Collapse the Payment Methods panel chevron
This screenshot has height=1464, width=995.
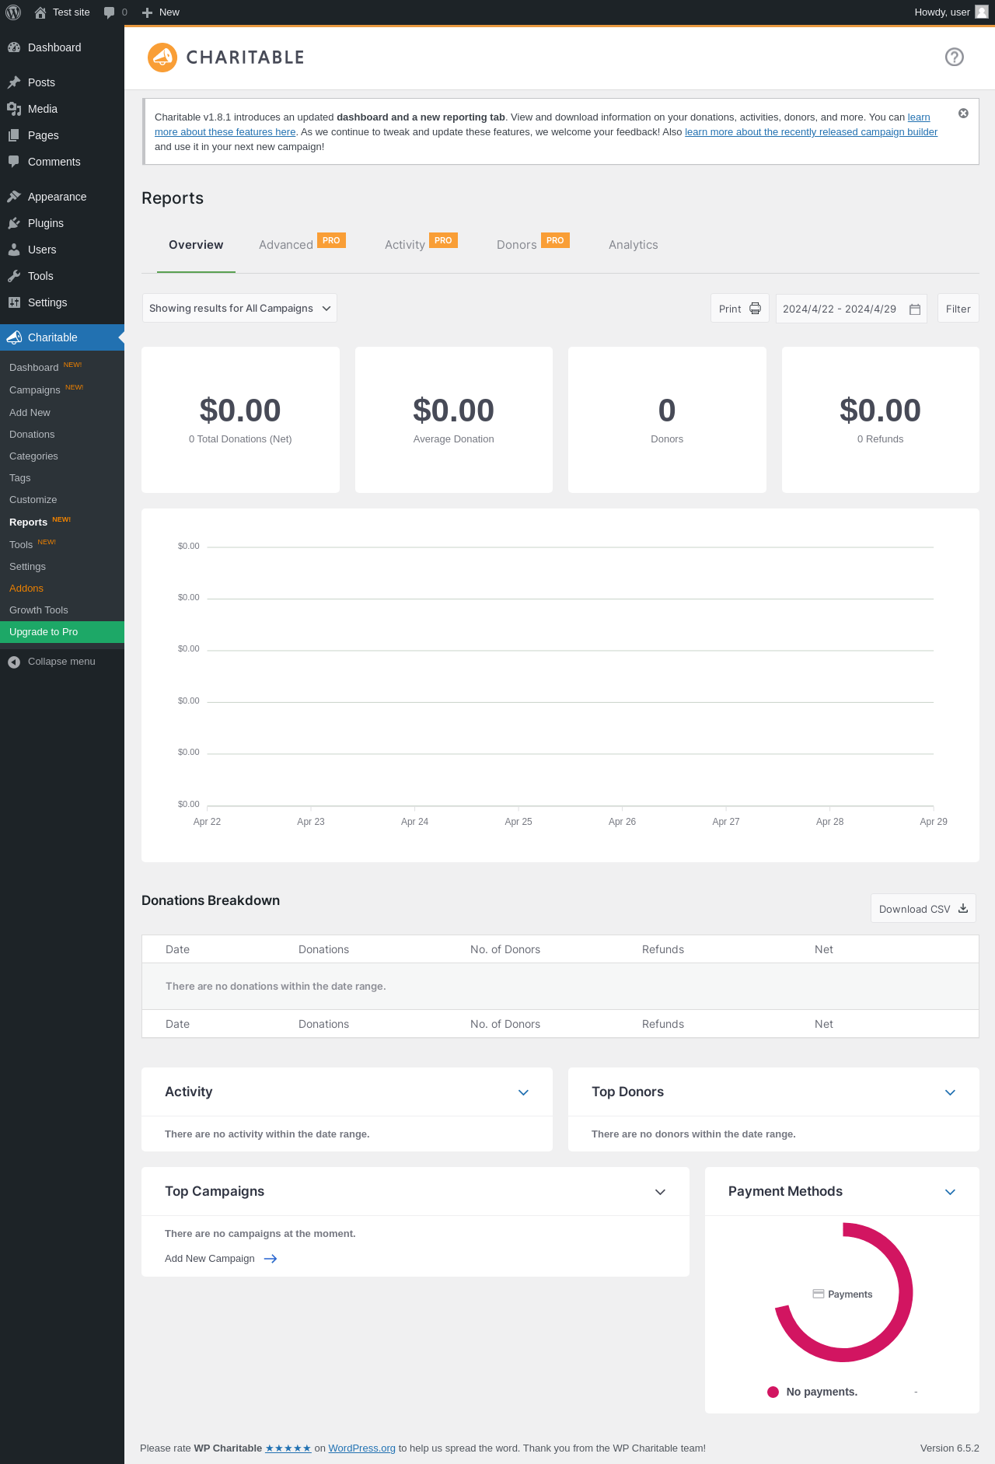pyautogui.click(x=950, y=1192)
